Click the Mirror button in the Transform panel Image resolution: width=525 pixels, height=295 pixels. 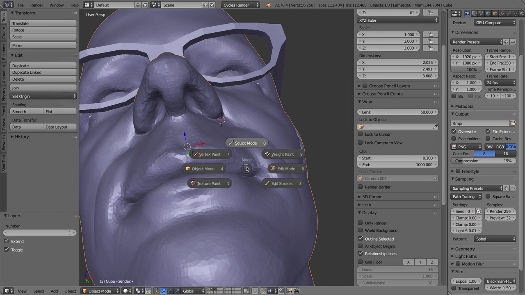[x=43, y=45]
